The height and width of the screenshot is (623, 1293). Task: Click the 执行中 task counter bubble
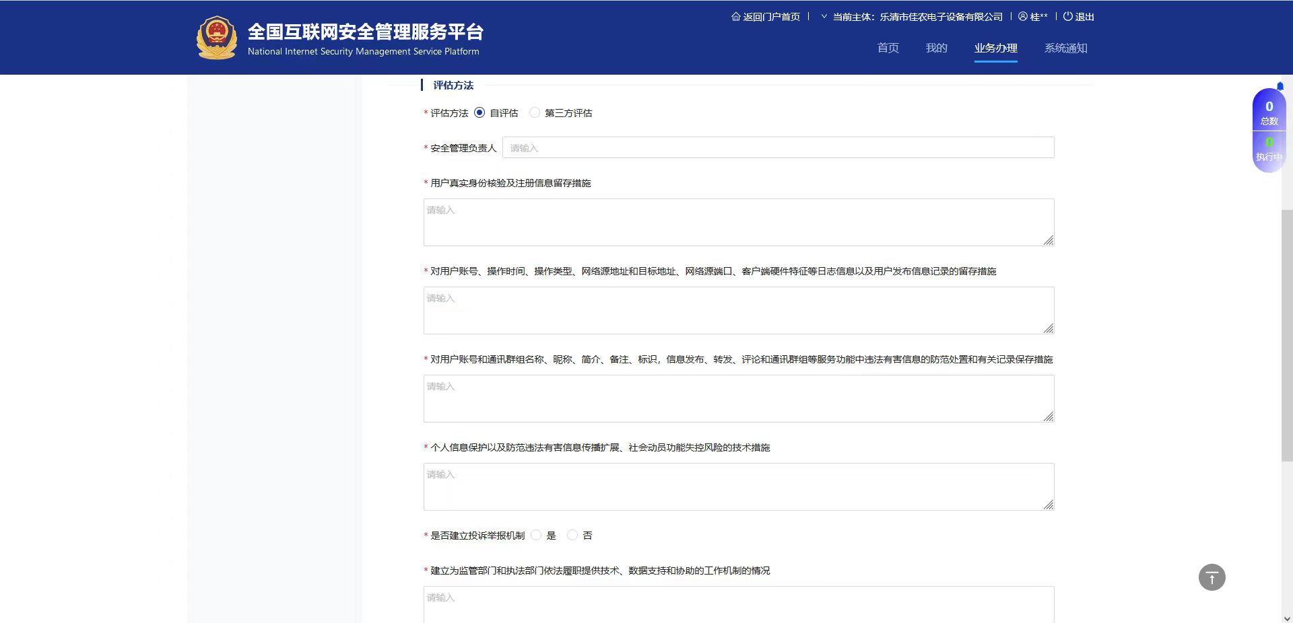[1269, 149]
